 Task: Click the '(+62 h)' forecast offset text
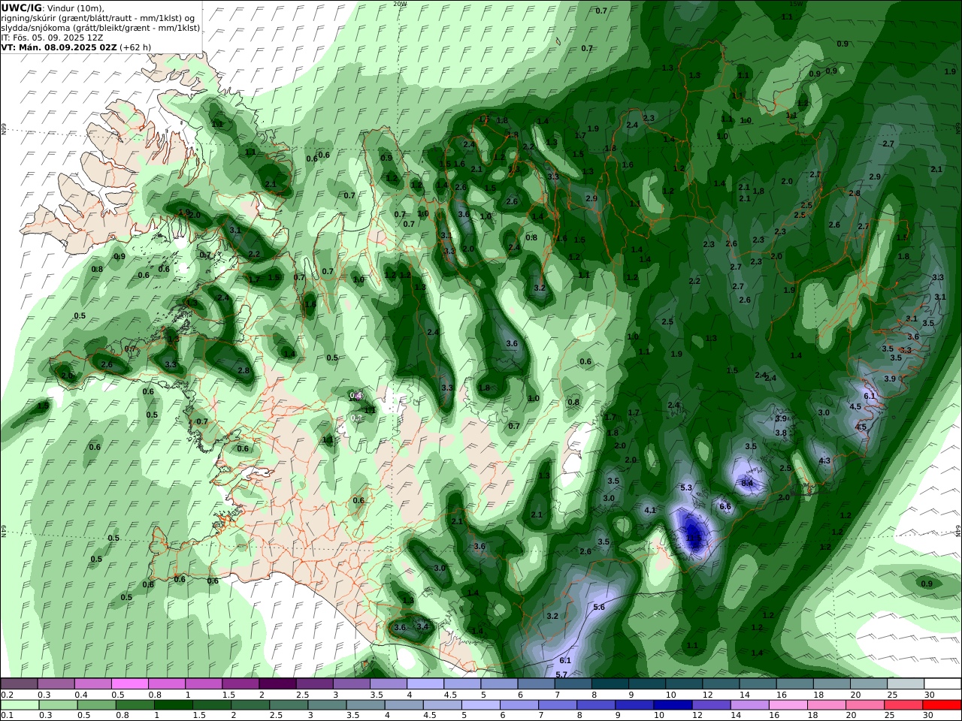tap(135, 47)
